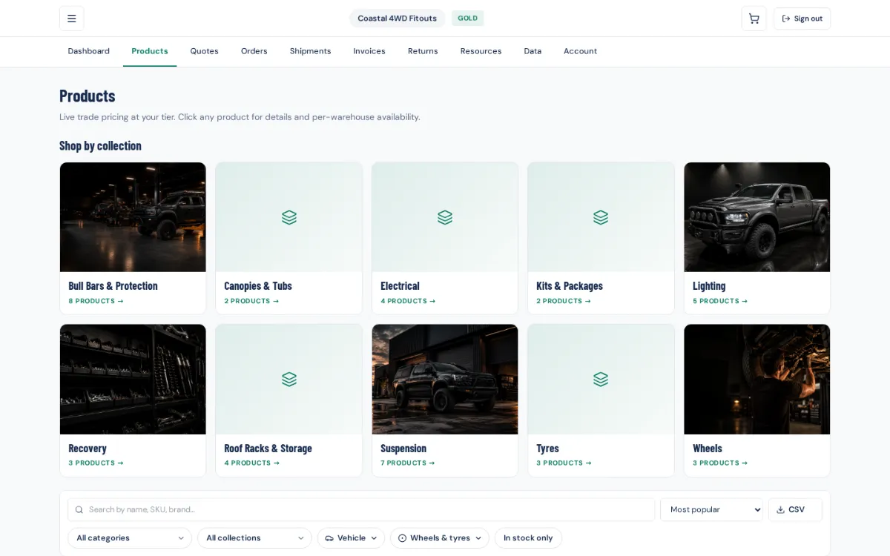The width and height of the screenshot is (890, 556).
Task: Open the Shipments tab
Action: (310, 51)
